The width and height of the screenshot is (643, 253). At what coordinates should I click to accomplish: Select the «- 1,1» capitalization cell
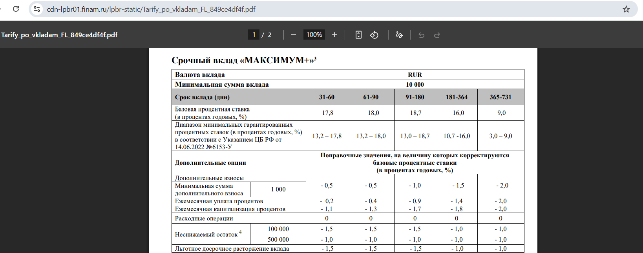[327, 209]
